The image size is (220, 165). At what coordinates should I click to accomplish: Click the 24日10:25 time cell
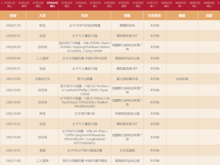(13, 124)
